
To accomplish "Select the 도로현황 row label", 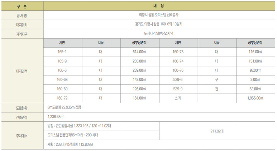I will [22, 108].
